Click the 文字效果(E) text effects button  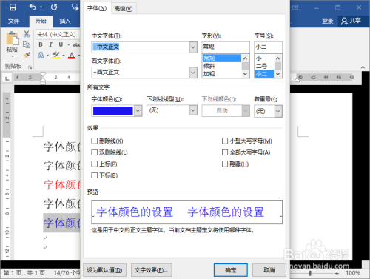151,270
